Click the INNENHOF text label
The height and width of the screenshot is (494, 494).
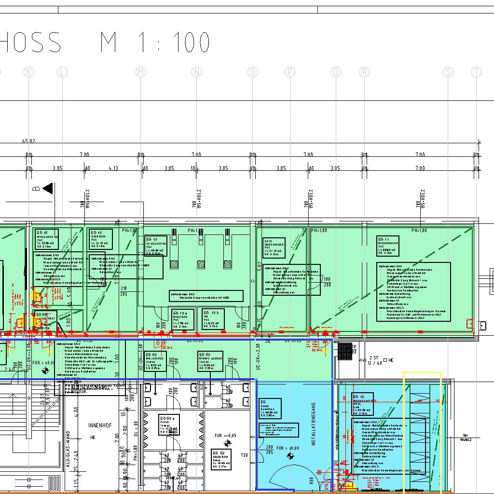pyautogui.click(x=100, y=425)
